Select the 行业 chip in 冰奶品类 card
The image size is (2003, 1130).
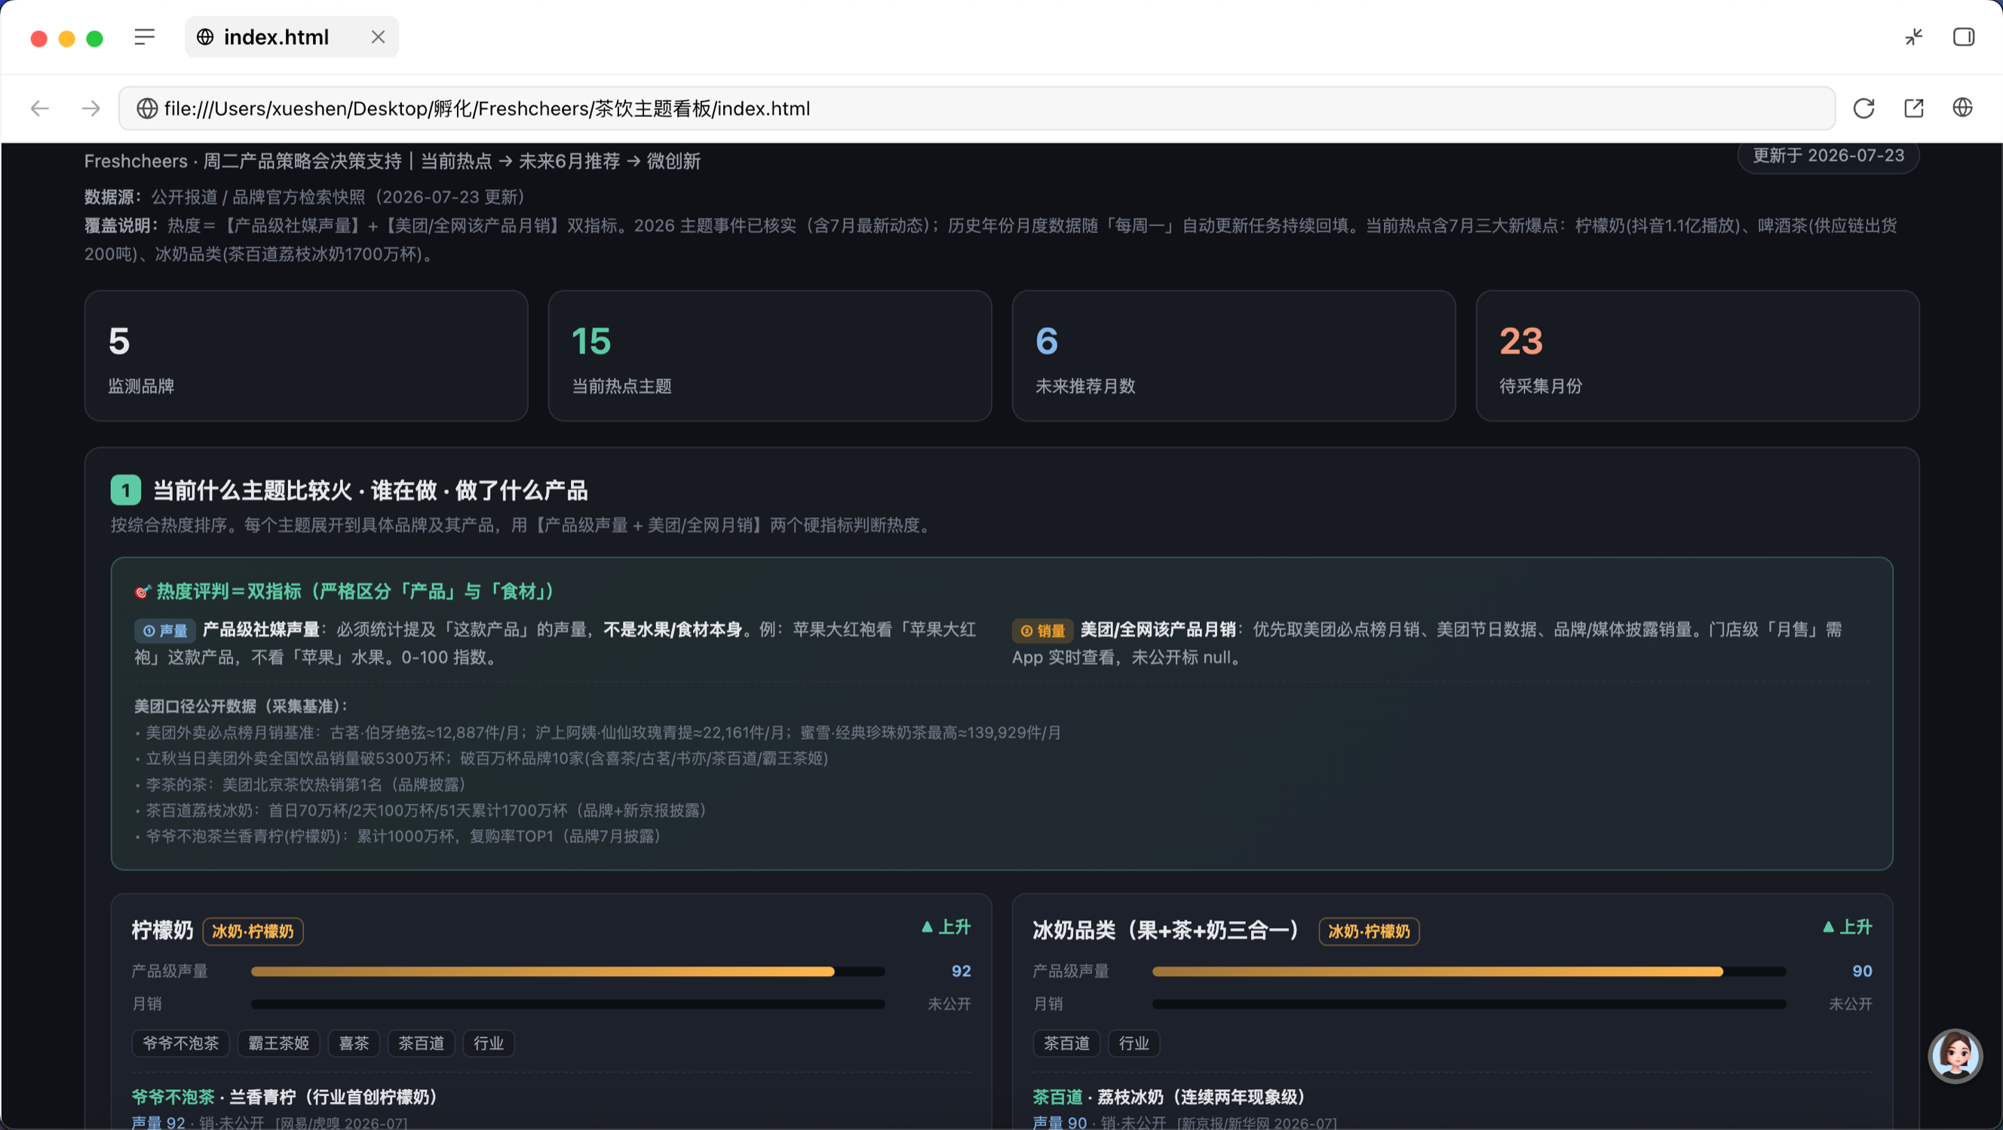point(1133,1043)
